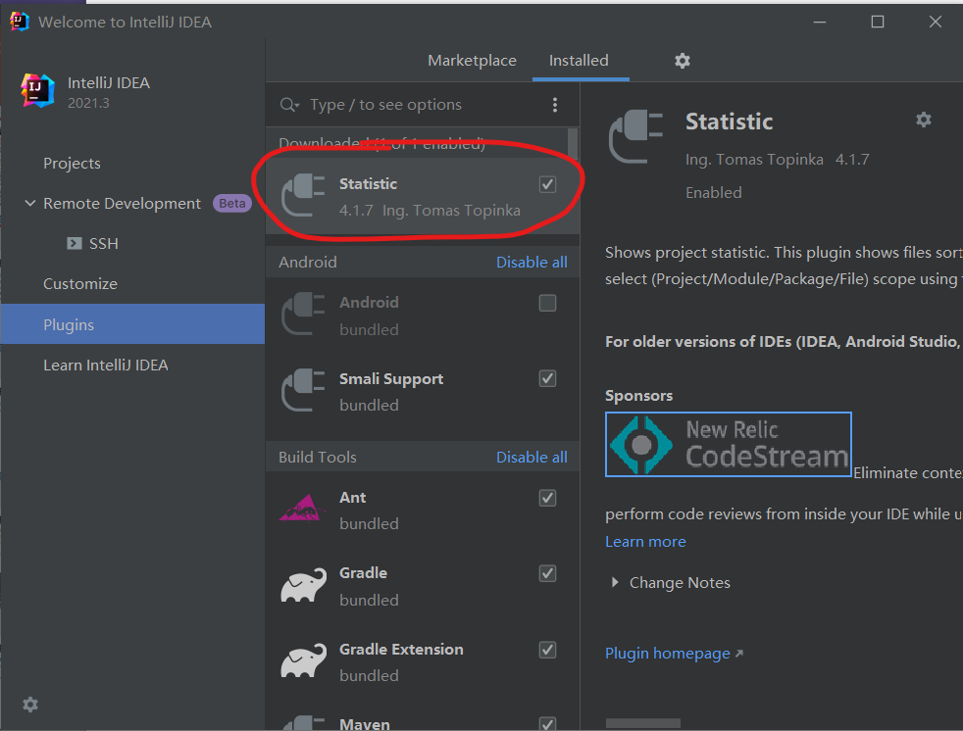Click the Ing. Tomas Topinka author name in details

(x=753, y=160)
